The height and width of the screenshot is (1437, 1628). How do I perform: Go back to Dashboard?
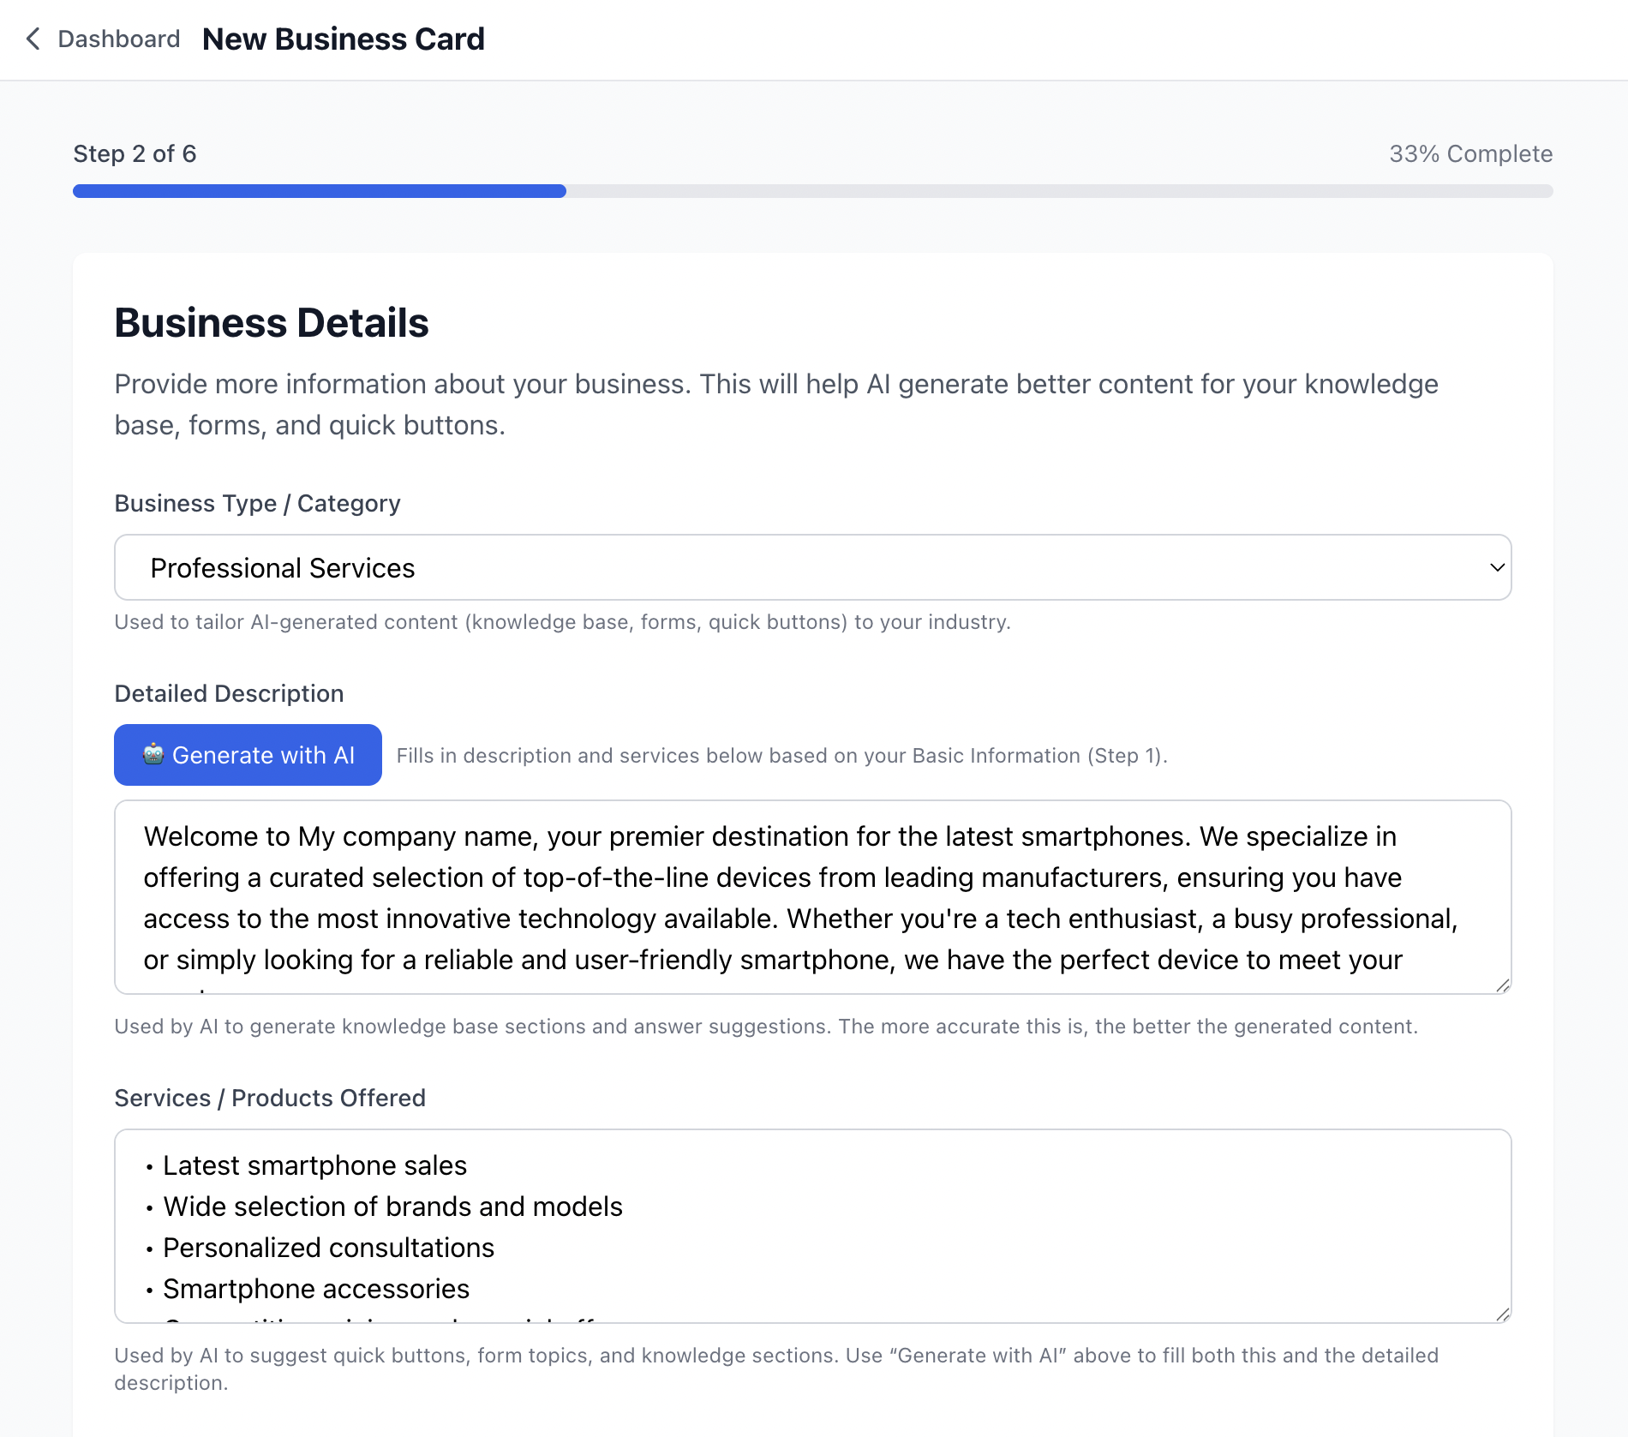(118, 39)
